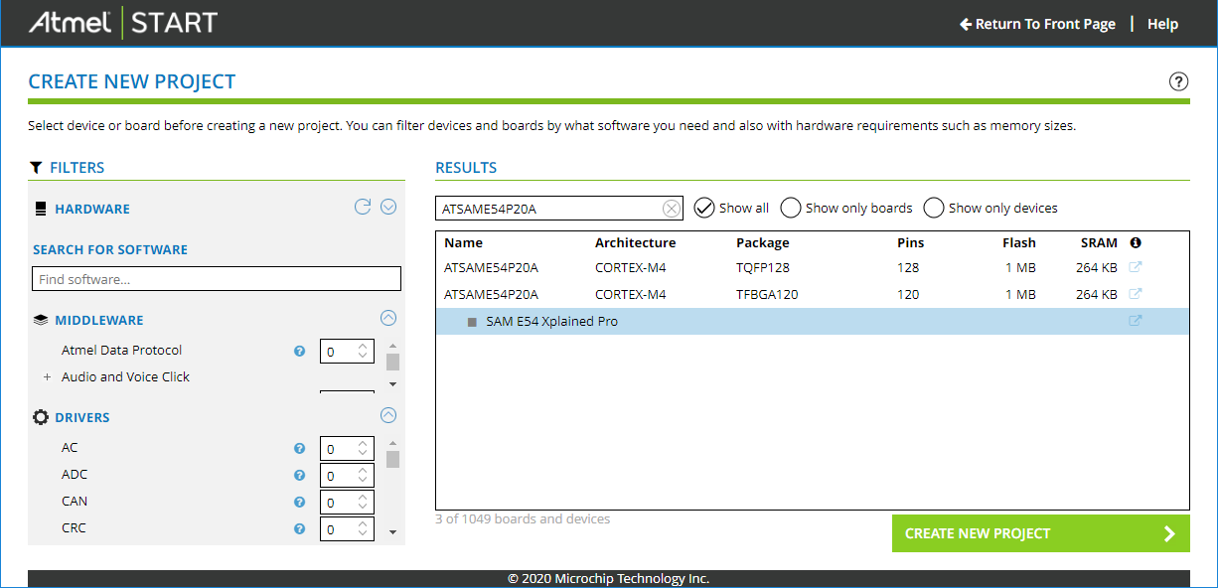
Task: Select the Show all radio option
Action: [x=704, y=208]
